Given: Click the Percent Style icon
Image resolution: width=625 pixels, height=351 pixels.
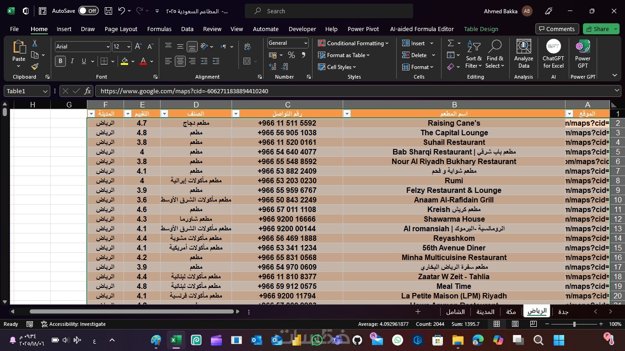Looking at the screenshot, I should [x=291, y=55].
